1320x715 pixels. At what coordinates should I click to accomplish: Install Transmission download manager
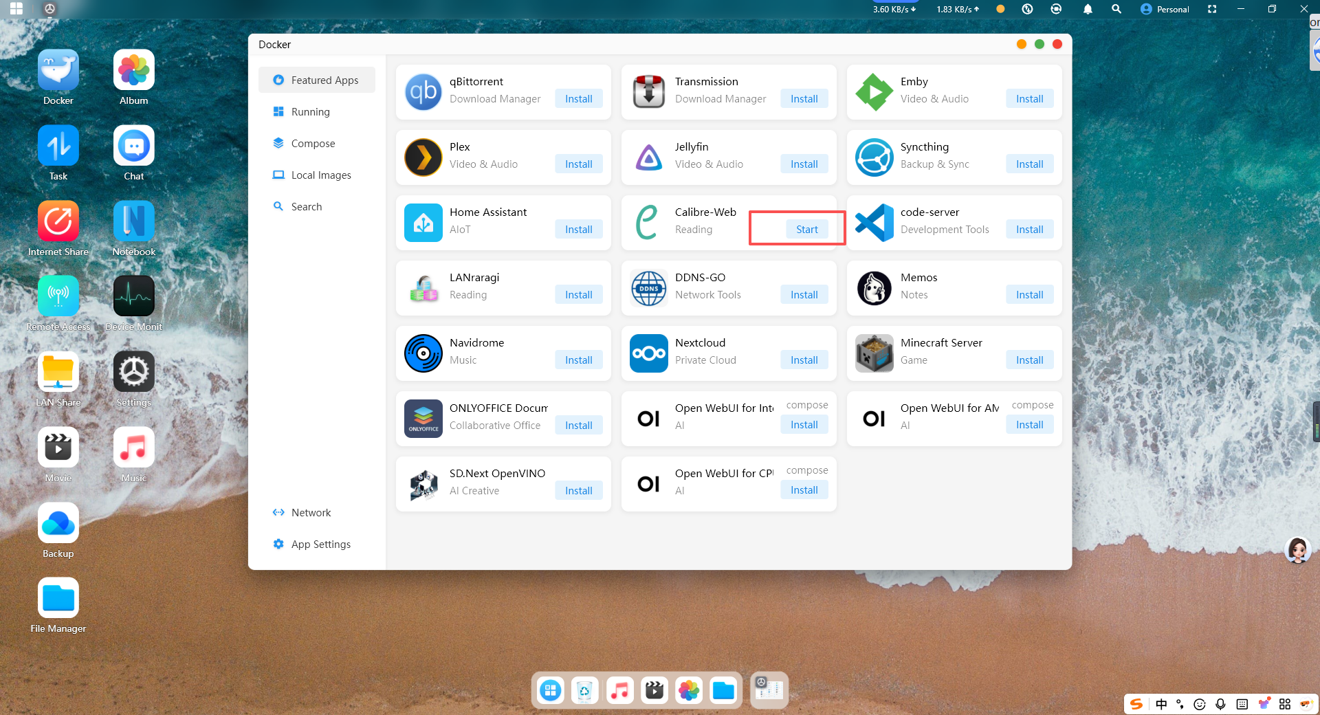pos(804,99)
